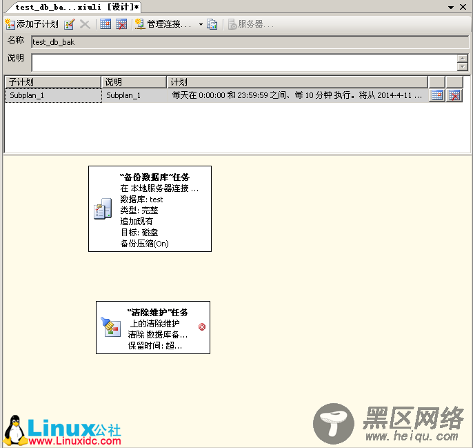Click Add Subplan (添加子计划) button
The height and width of the screenshot is (448, 473).
32,24
